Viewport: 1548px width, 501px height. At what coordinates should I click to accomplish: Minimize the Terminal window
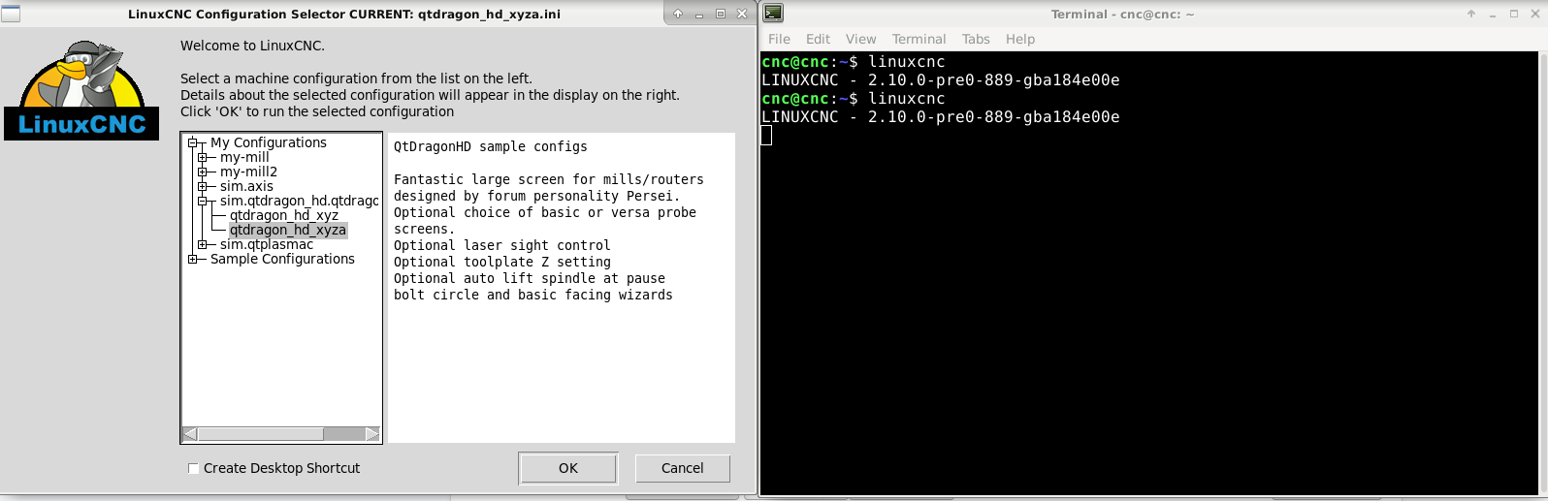[1493, 14]
